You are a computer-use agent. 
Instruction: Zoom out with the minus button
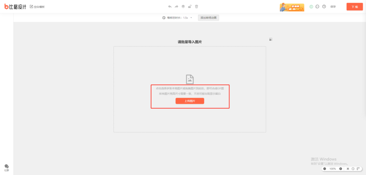pos(325,169)
